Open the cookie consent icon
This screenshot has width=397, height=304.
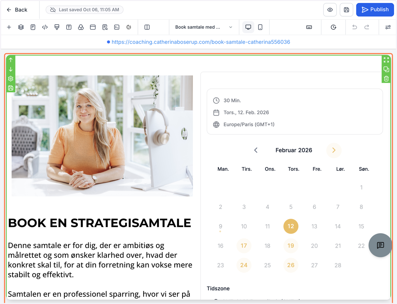click(x=129, y=27)
